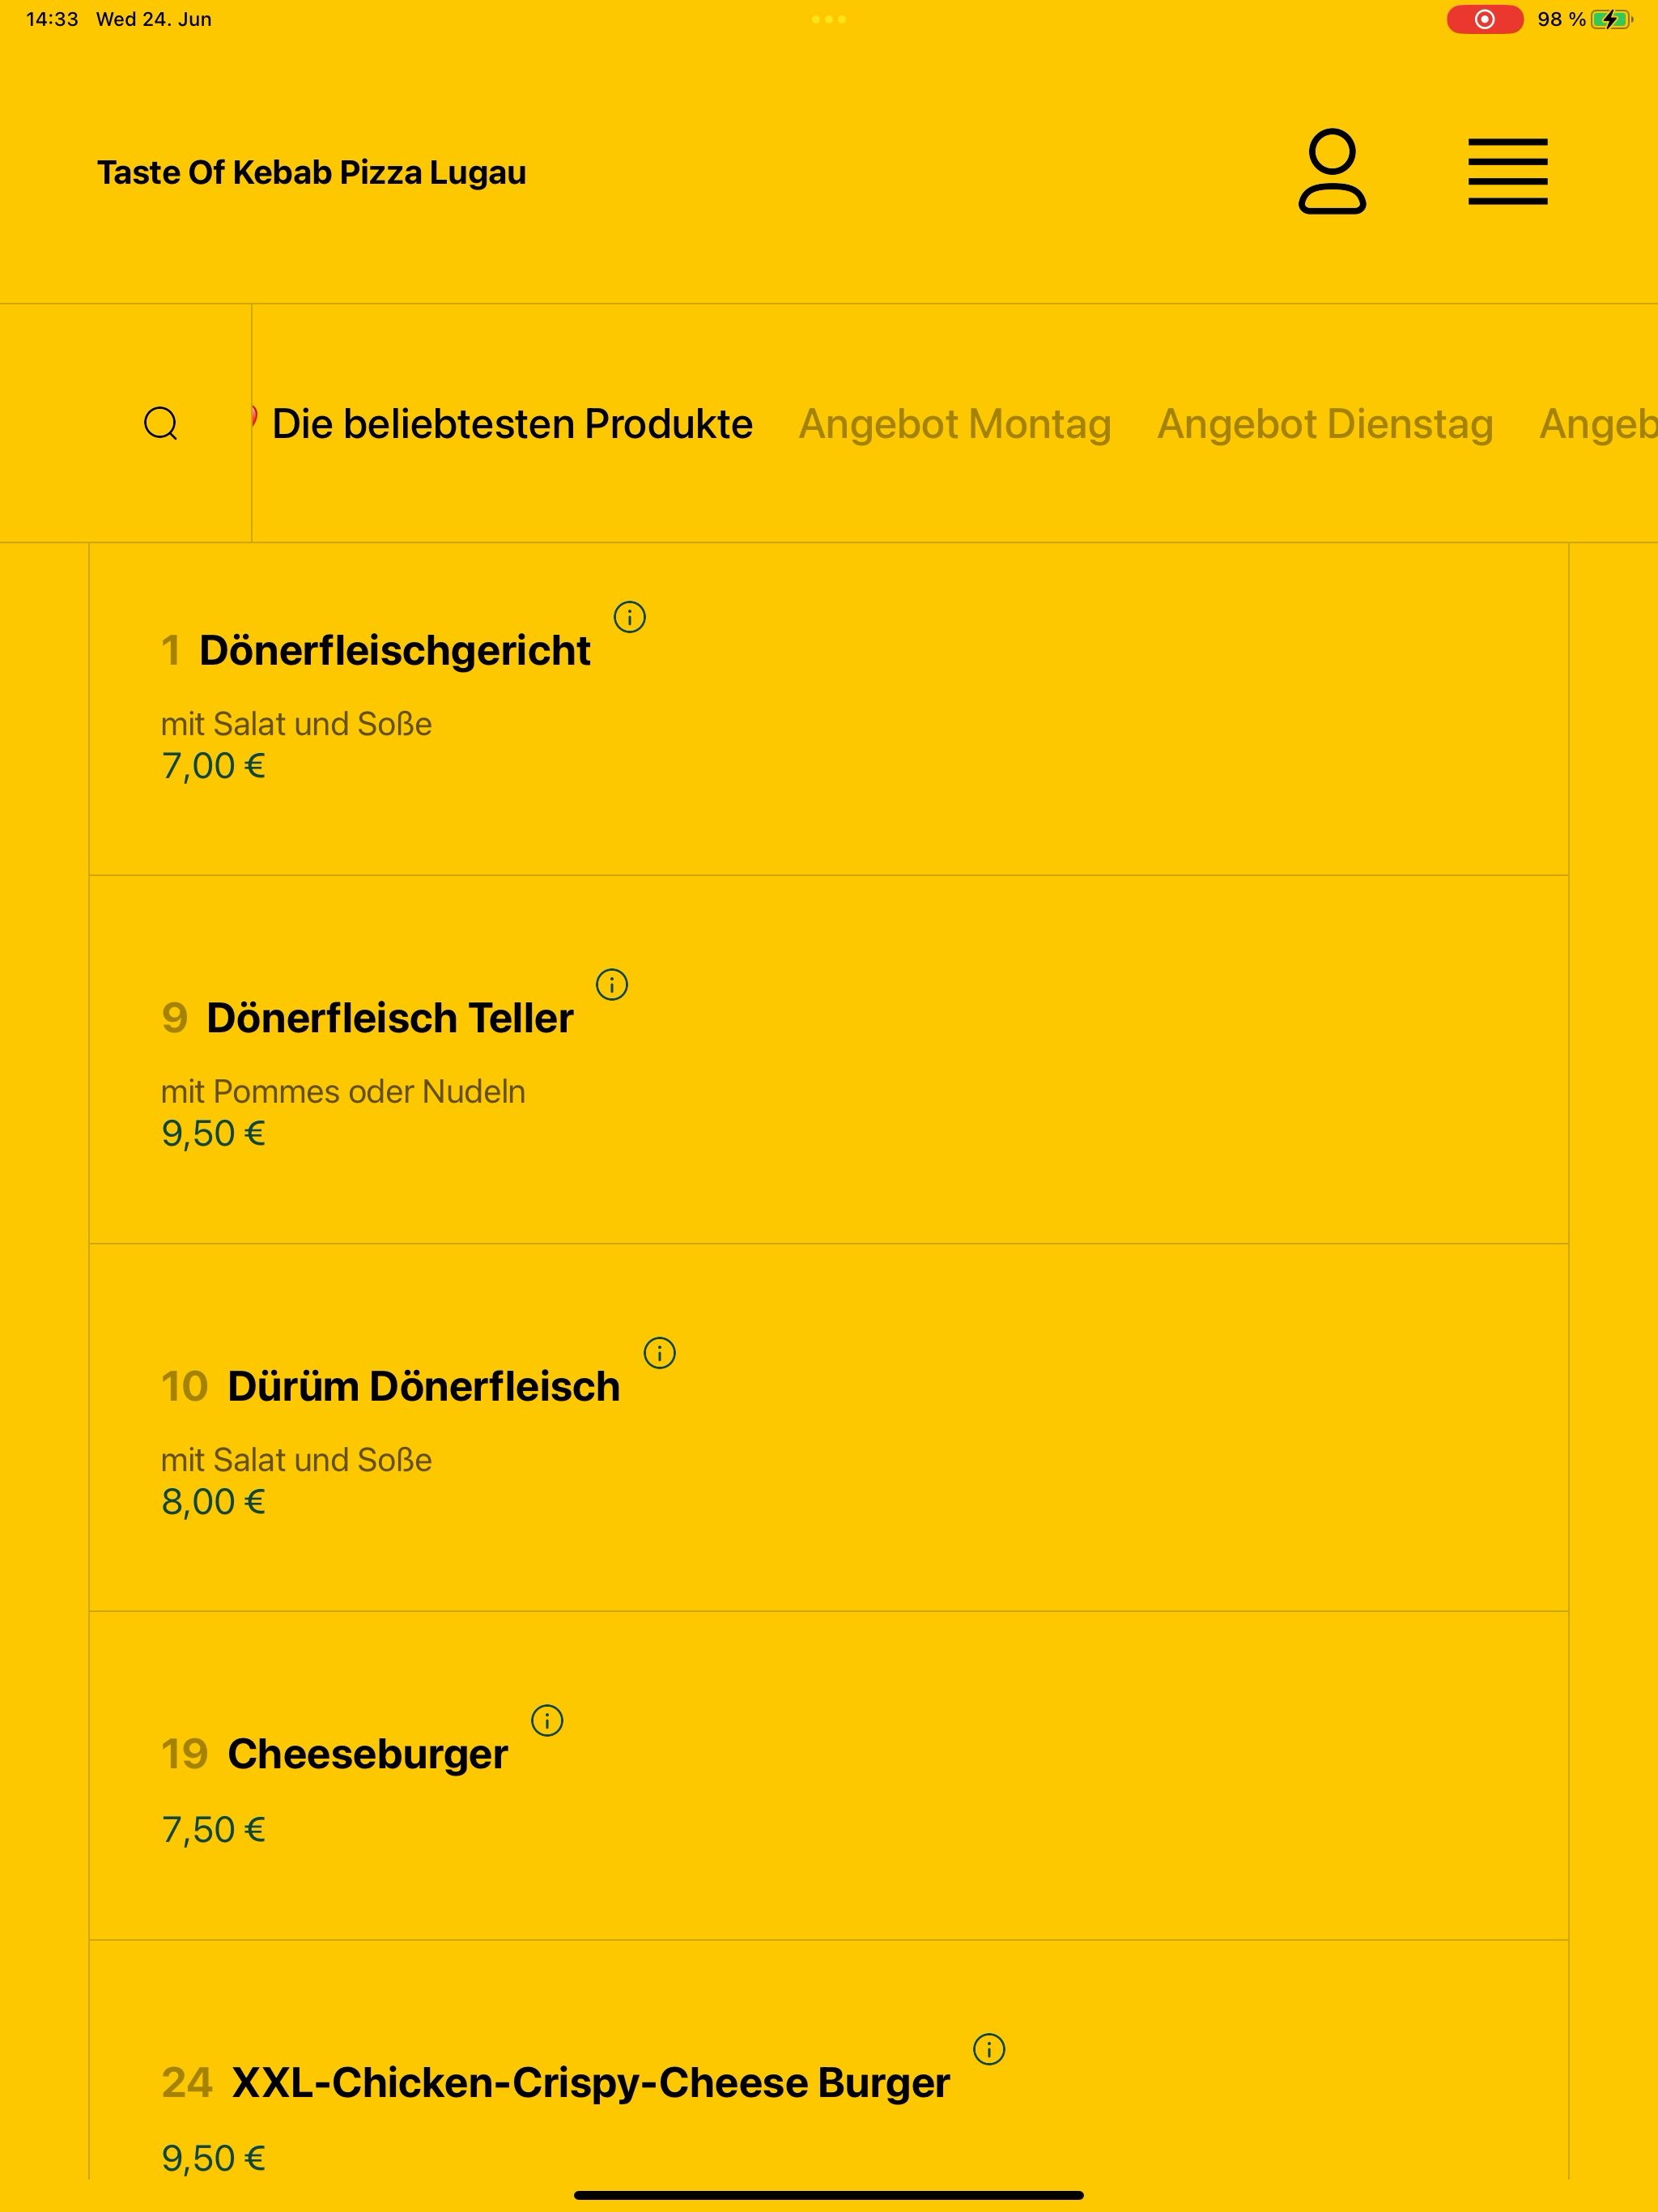Click the 9,50 € price of Dönerfleisch Teller

(x=213, y=1134)
